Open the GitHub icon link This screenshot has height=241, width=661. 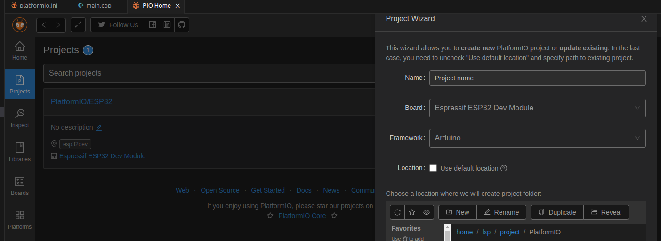[x=182, y=25]
